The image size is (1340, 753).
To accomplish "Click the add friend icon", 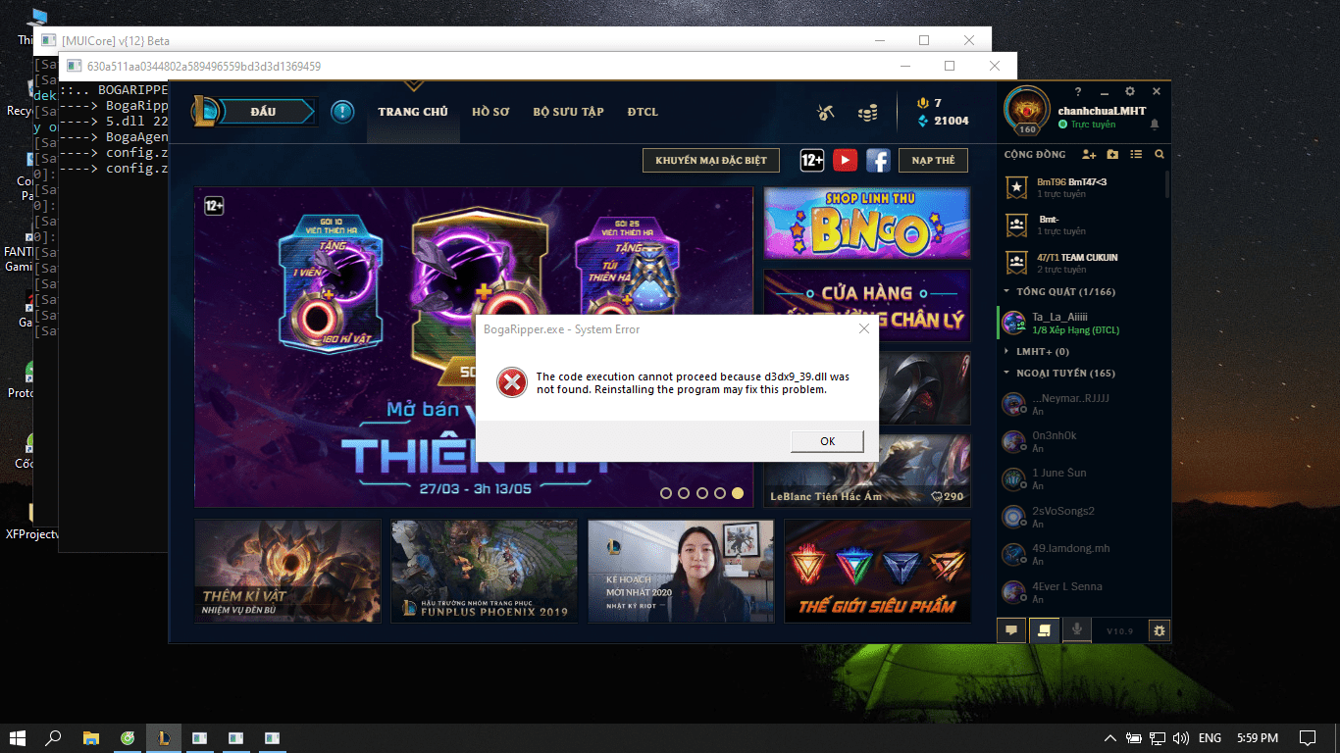I will 1089,155.
